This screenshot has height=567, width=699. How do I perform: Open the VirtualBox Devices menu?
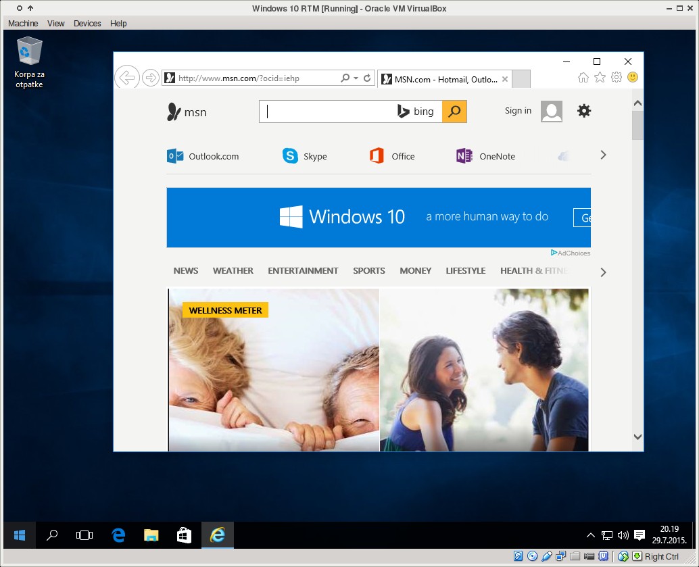(87, 23)
